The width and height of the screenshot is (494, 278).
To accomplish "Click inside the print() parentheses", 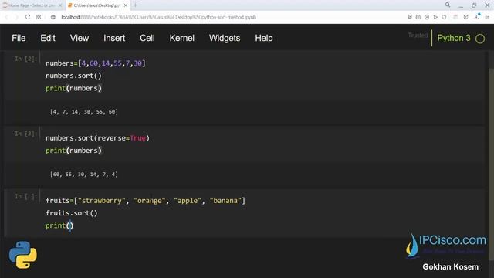I will (70, 225).
